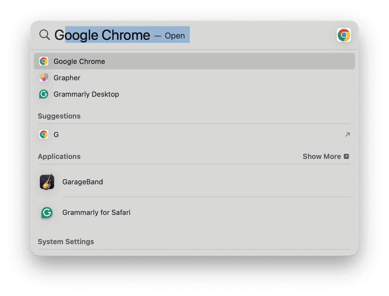The height and width of the screenshot is (296, 389).
Task: Click the magnifying glass search icon
Action: click(x=44, y=35)
